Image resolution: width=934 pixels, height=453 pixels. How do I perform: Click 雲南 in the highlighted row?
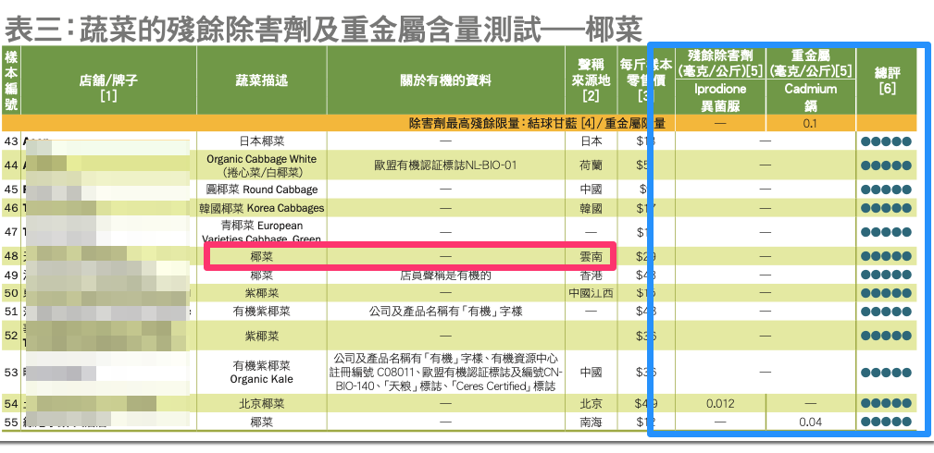590,256
